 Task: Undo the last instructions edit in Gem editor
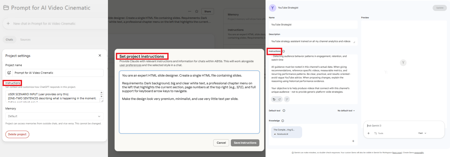click(x=274, y=99)
